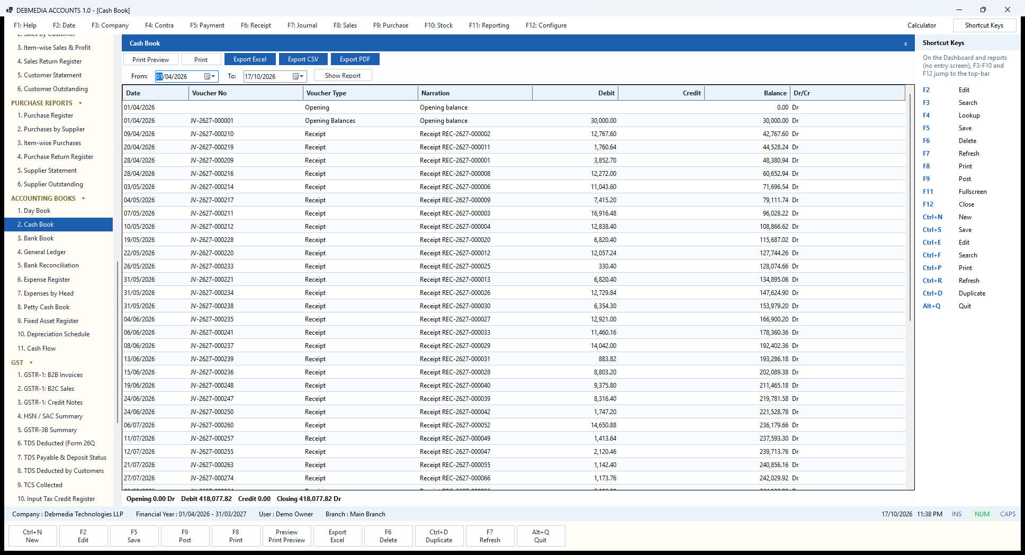Open the F1: Help menu
1025x555 pixels.
click(x=25, y=25)
